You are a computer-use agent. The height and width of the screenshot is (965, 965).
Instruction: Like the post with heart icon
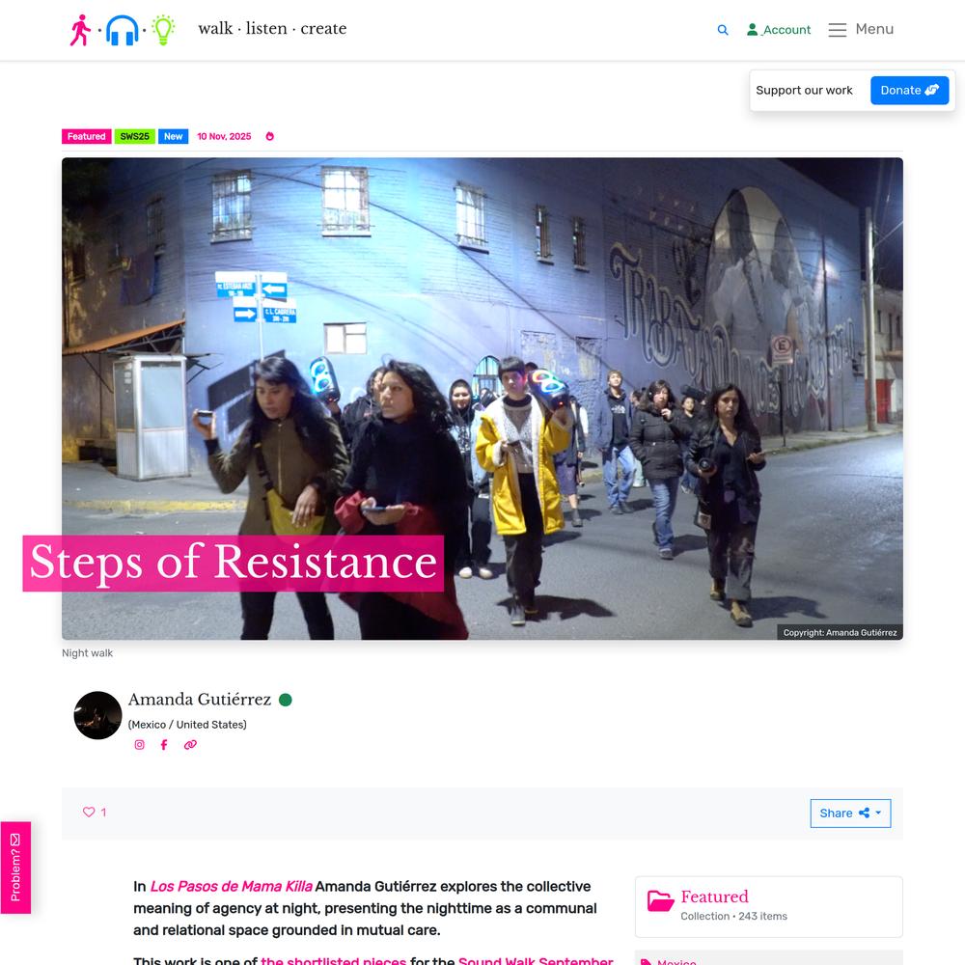coord(90,813)
